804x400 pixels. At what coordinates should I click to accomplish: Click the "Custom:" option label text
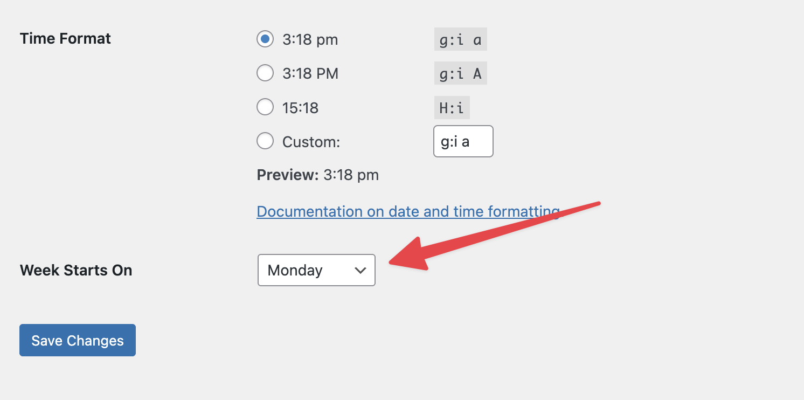click(x=311, y=142)
